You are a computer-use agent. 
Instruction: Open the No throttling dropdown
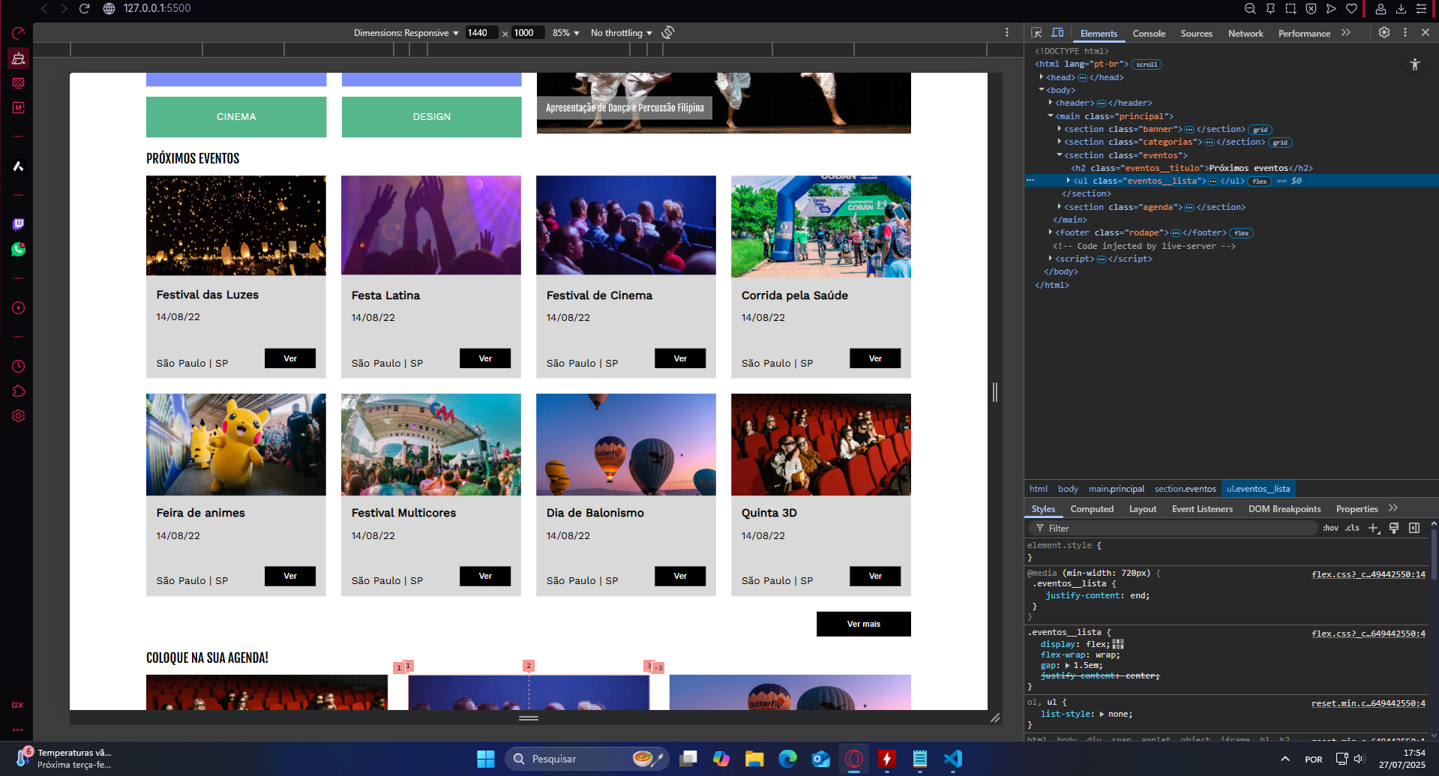click(x=622, y=33)
